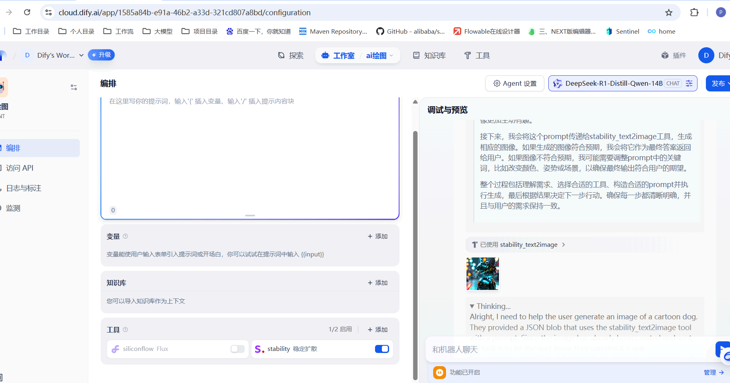
Task: Open the generated image thumbnail
Action: pos(483,274)
